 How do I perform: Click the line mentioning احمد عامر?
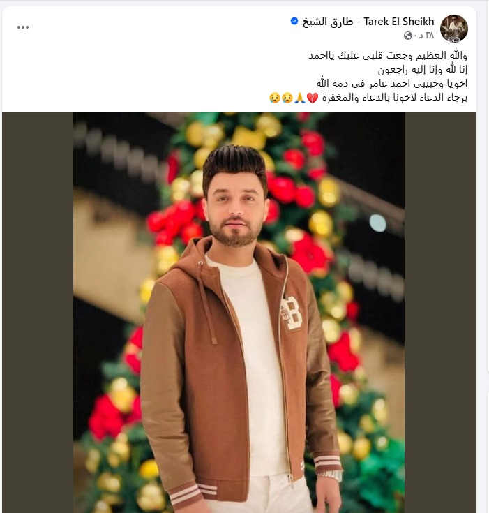[x=391, y=84]
